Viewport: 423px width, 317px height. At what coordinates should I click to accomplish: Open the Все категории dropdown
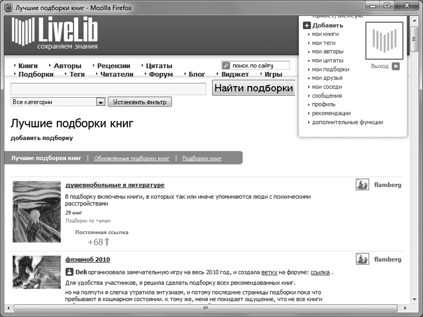(101, 102)
